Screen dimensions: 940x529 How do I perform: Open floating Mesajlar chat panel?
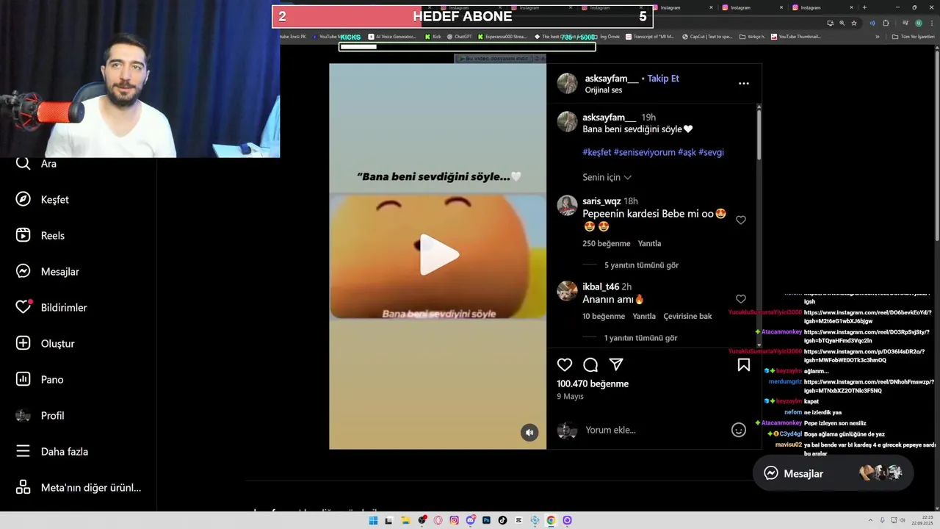click(833, 473)
